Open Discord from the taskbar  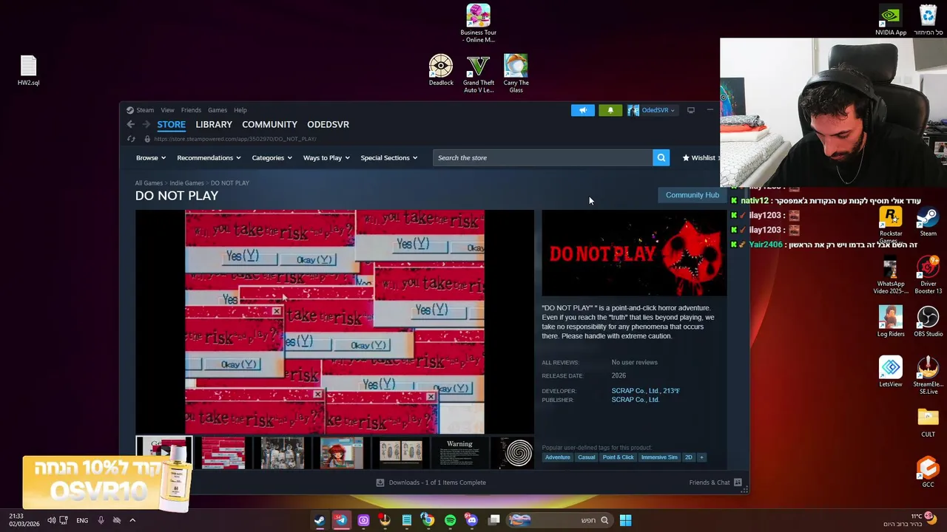471,520
